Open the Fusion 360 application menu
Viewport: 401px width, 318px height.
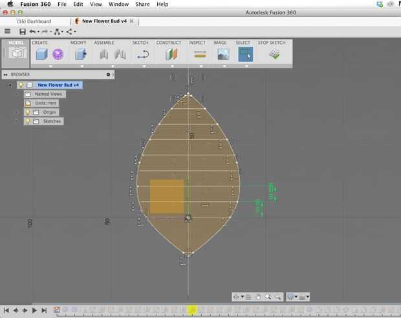36,4
